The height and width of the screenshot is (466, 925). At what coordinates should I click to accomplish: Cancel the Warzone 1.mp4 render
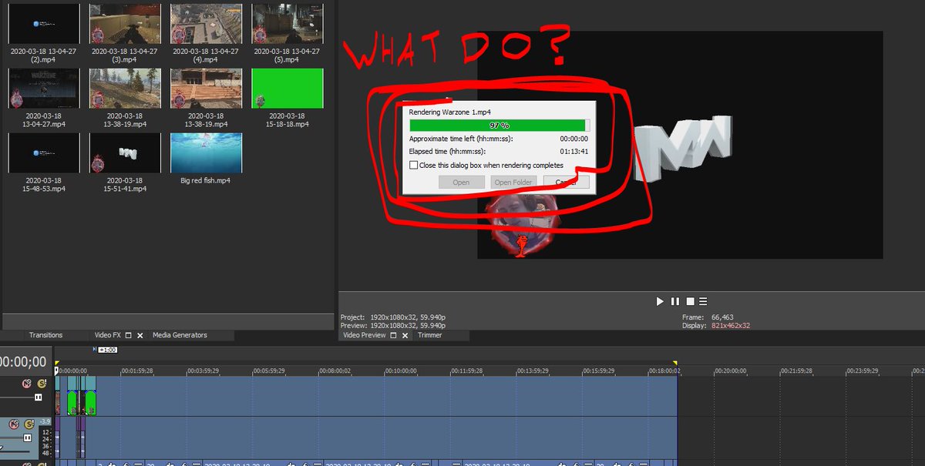tap(567, 183)
